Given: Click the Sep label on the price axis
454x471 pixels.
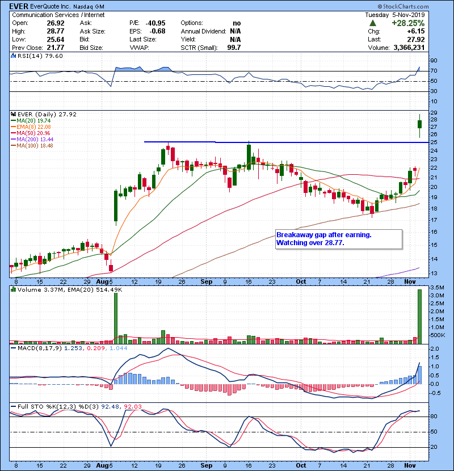Looking at the screenshot, I should (x=207, y=282).
